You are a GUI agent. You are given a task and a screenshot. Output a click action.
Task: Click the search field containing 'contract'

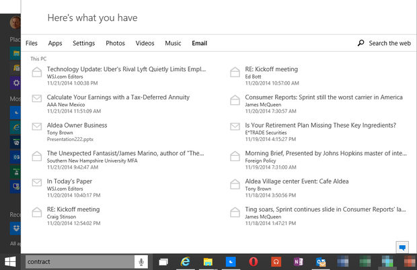[77, 261]
